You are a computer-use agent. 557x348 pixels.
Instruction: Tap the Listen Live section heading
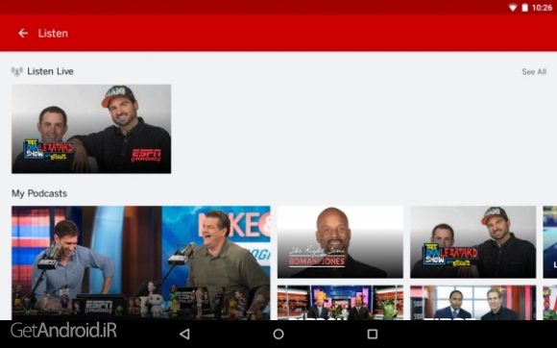(x=51, y=71)
